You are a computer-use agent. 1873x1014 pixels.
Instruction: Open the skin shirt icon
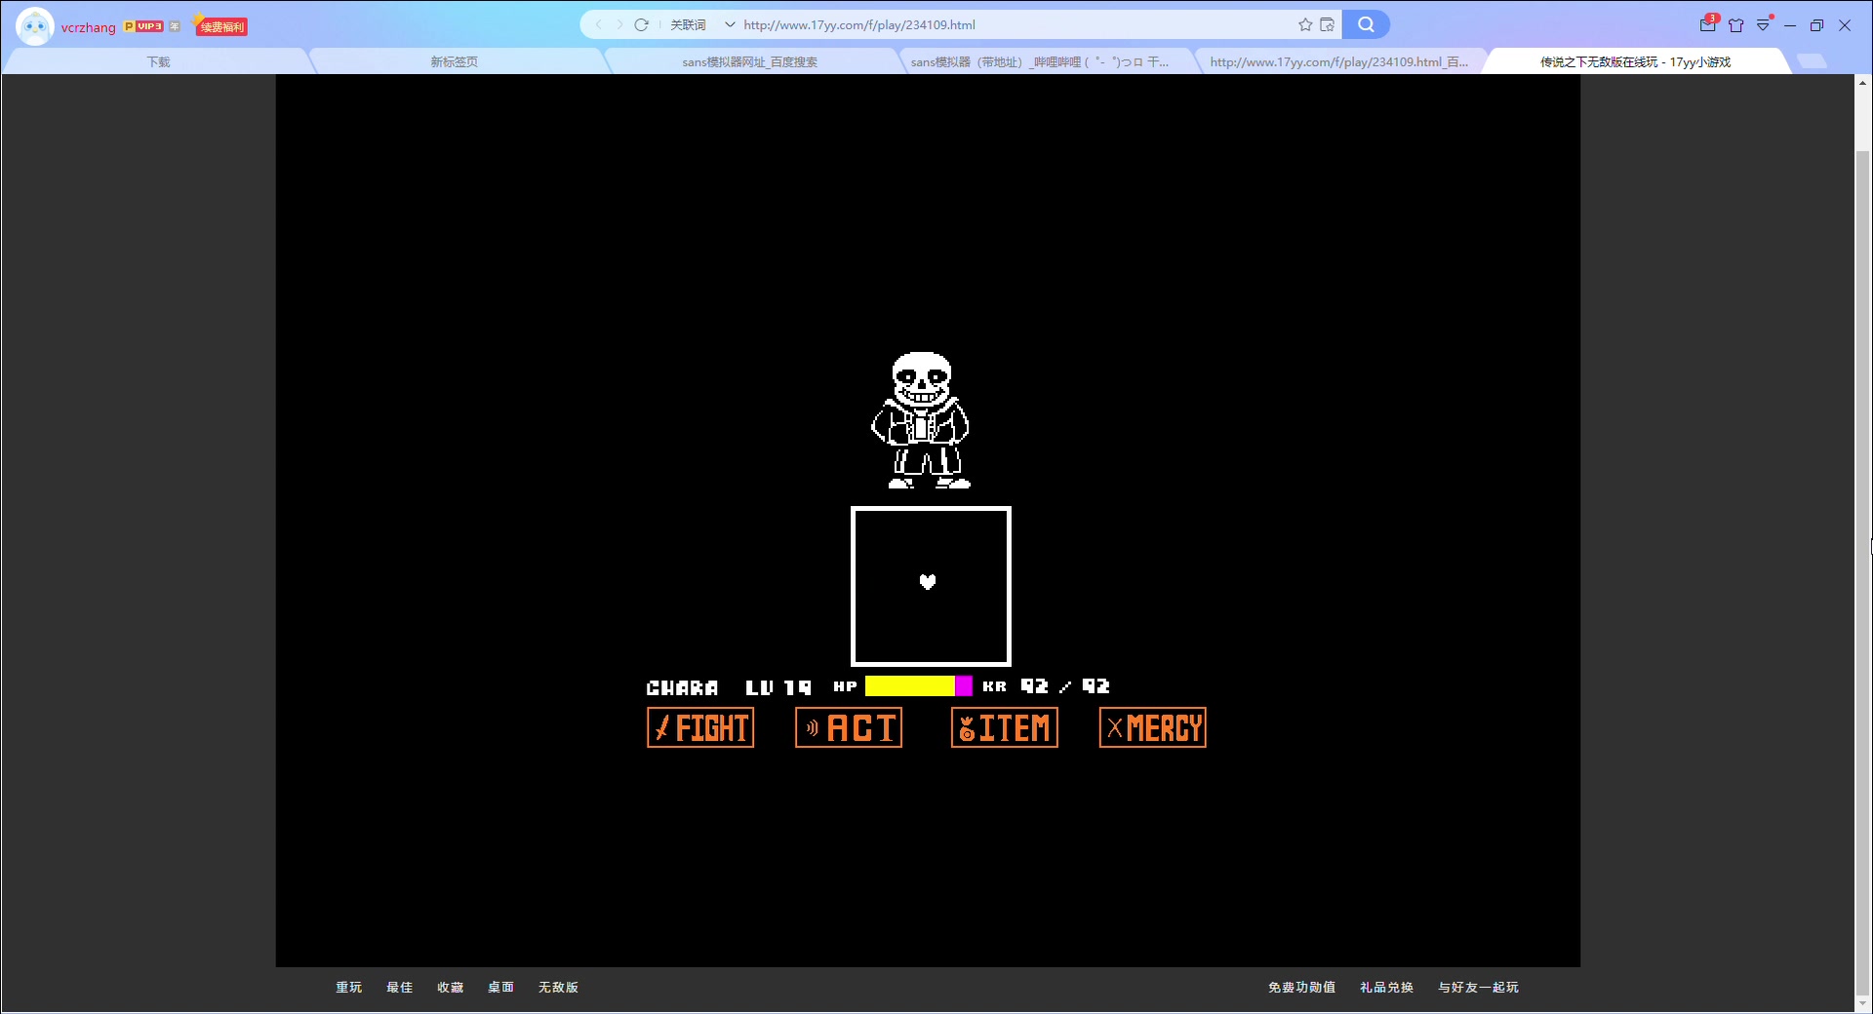[1735, 25]
